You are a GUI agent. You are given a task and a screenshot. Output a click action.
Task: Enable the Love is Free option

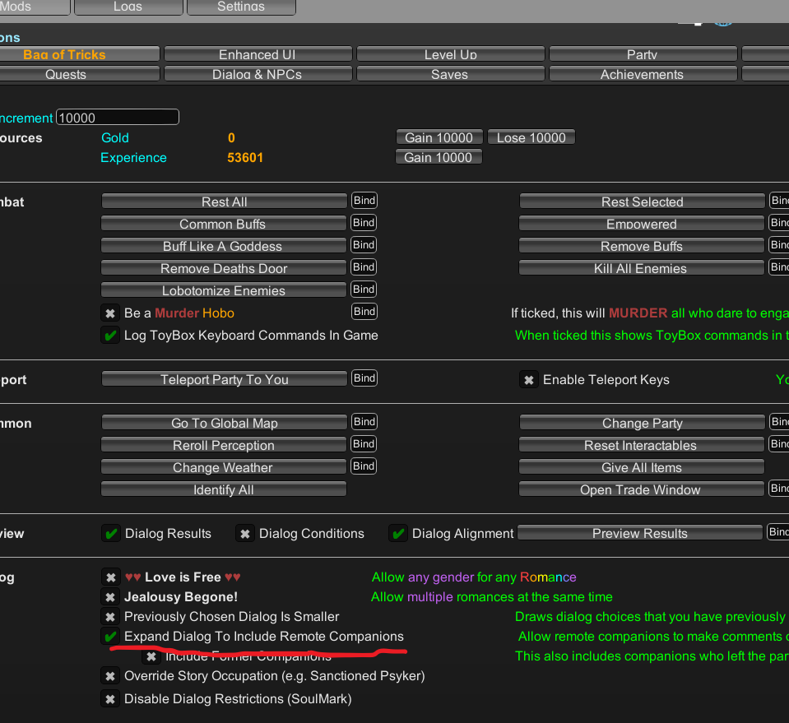[x=110, y=577]
